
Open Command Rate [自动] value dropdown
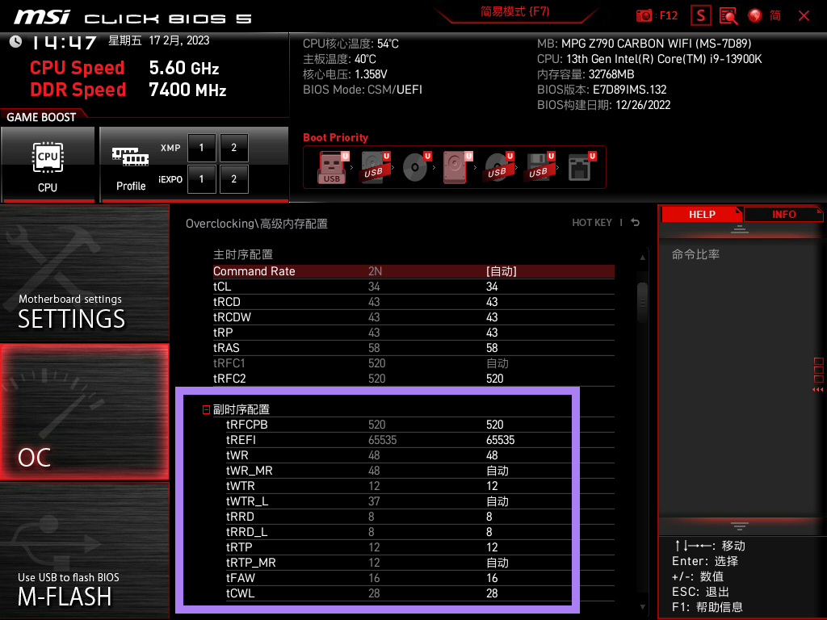tap(501, 271)
